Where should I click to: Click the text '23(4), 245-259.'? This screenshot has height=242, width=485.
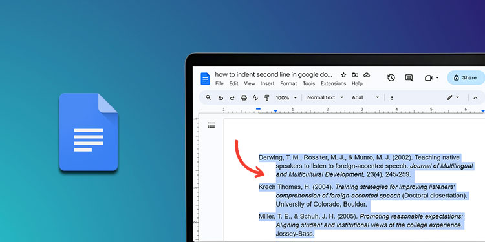click(389, 174)
